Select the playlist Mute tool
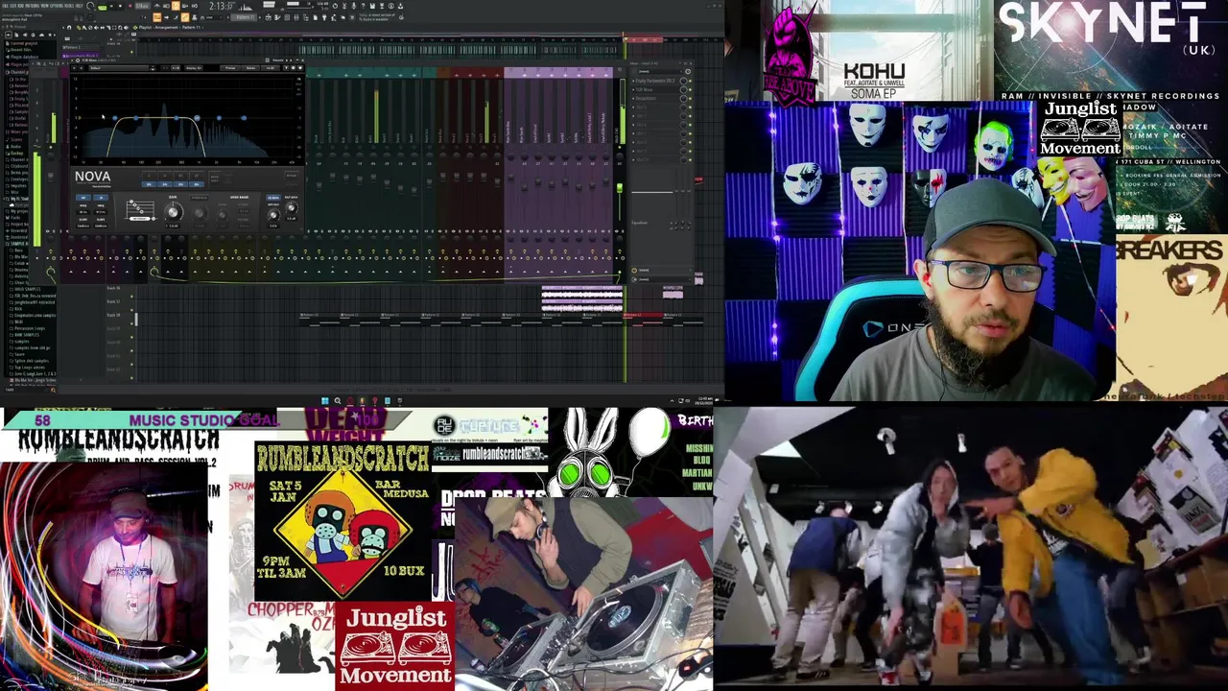Viewport: 1228px width, 691px height. [x=96, y=28]
